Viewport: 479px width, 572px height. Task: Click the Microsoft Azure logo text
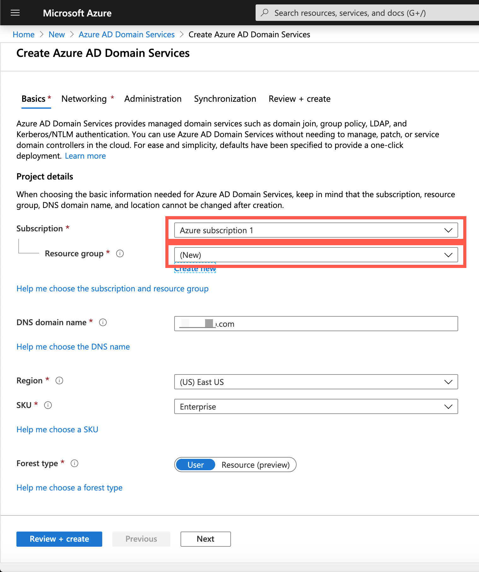(x=77, y=13)
